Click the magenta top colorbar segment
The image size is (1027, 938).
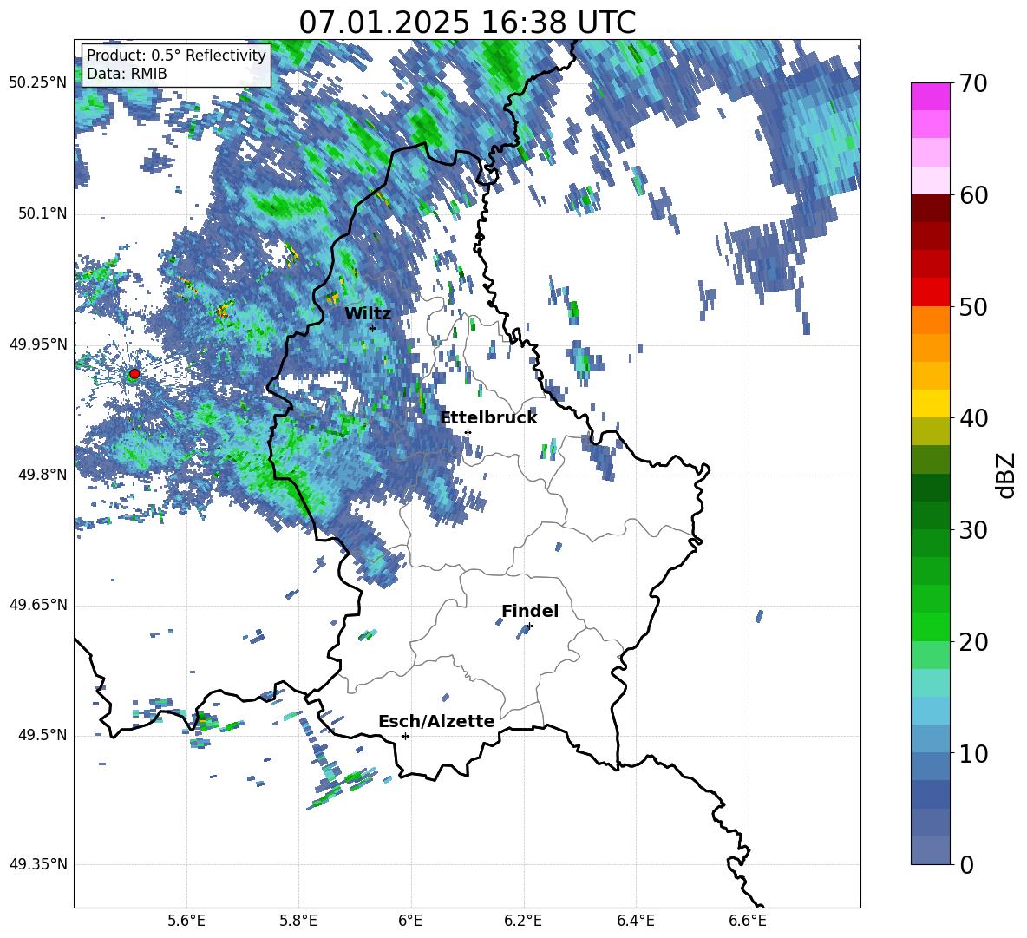coord(931,97)
